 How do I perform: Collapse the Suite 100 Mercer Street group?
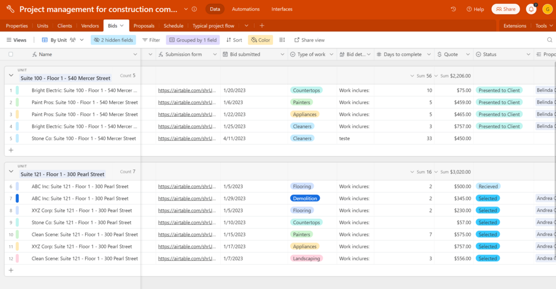point(11,75)
